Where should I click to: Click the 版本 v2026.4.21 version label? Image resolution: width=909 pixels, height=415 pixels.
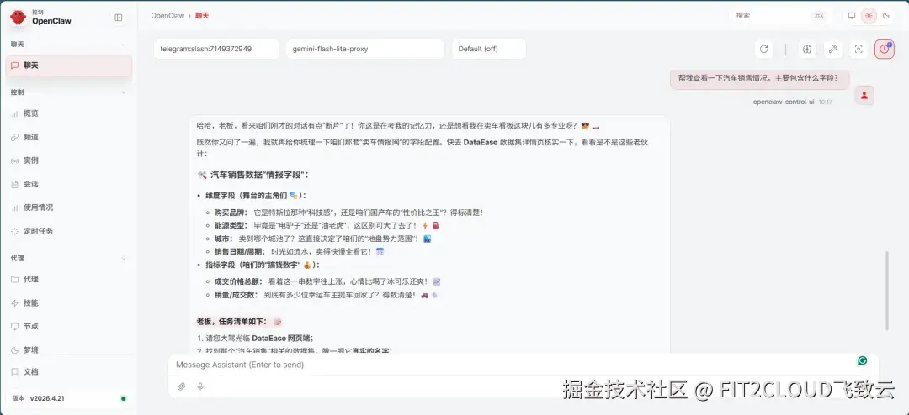pos(38,398)
